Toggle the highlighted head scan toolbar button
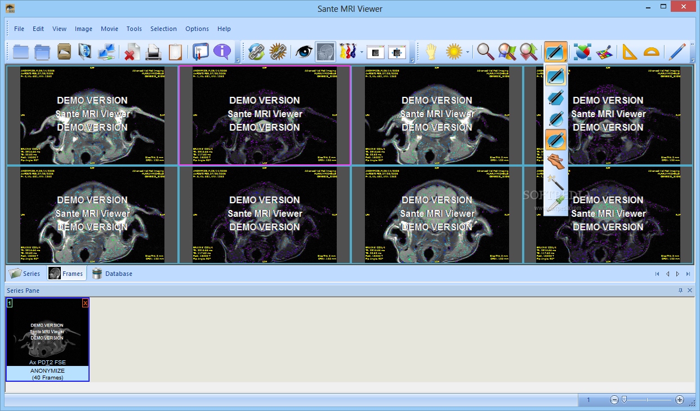Screen dimensions: 700x411 point(325,52)
